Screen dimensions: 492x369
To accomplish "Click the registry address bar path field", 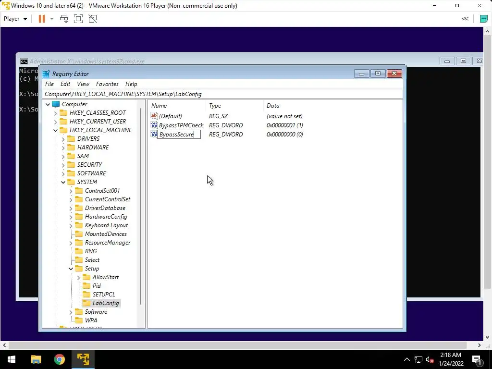I will (222, 94).
